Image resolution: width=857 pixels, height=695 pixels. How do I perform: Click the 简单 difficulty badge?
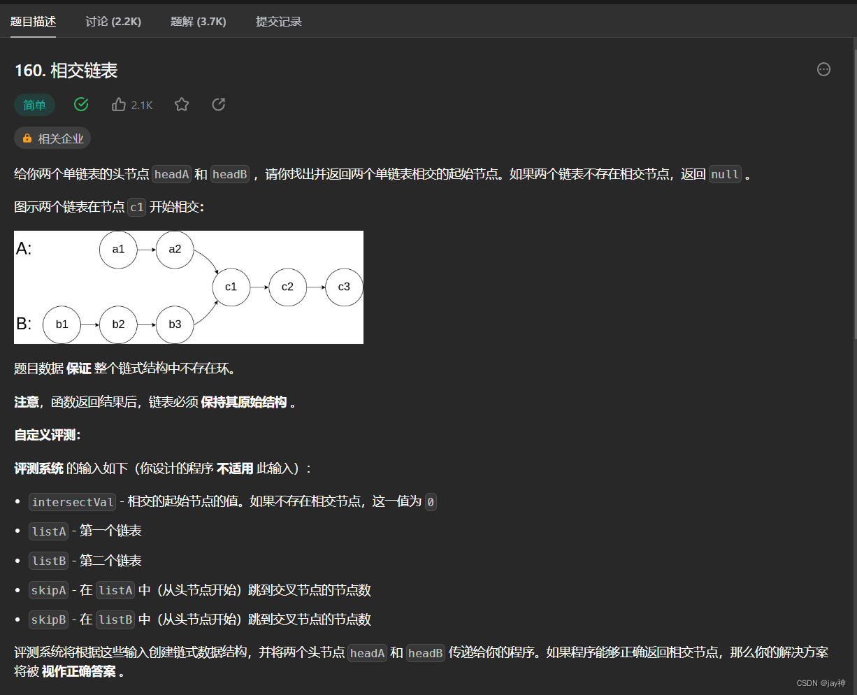pyautogui.click(x=34, y=105)
